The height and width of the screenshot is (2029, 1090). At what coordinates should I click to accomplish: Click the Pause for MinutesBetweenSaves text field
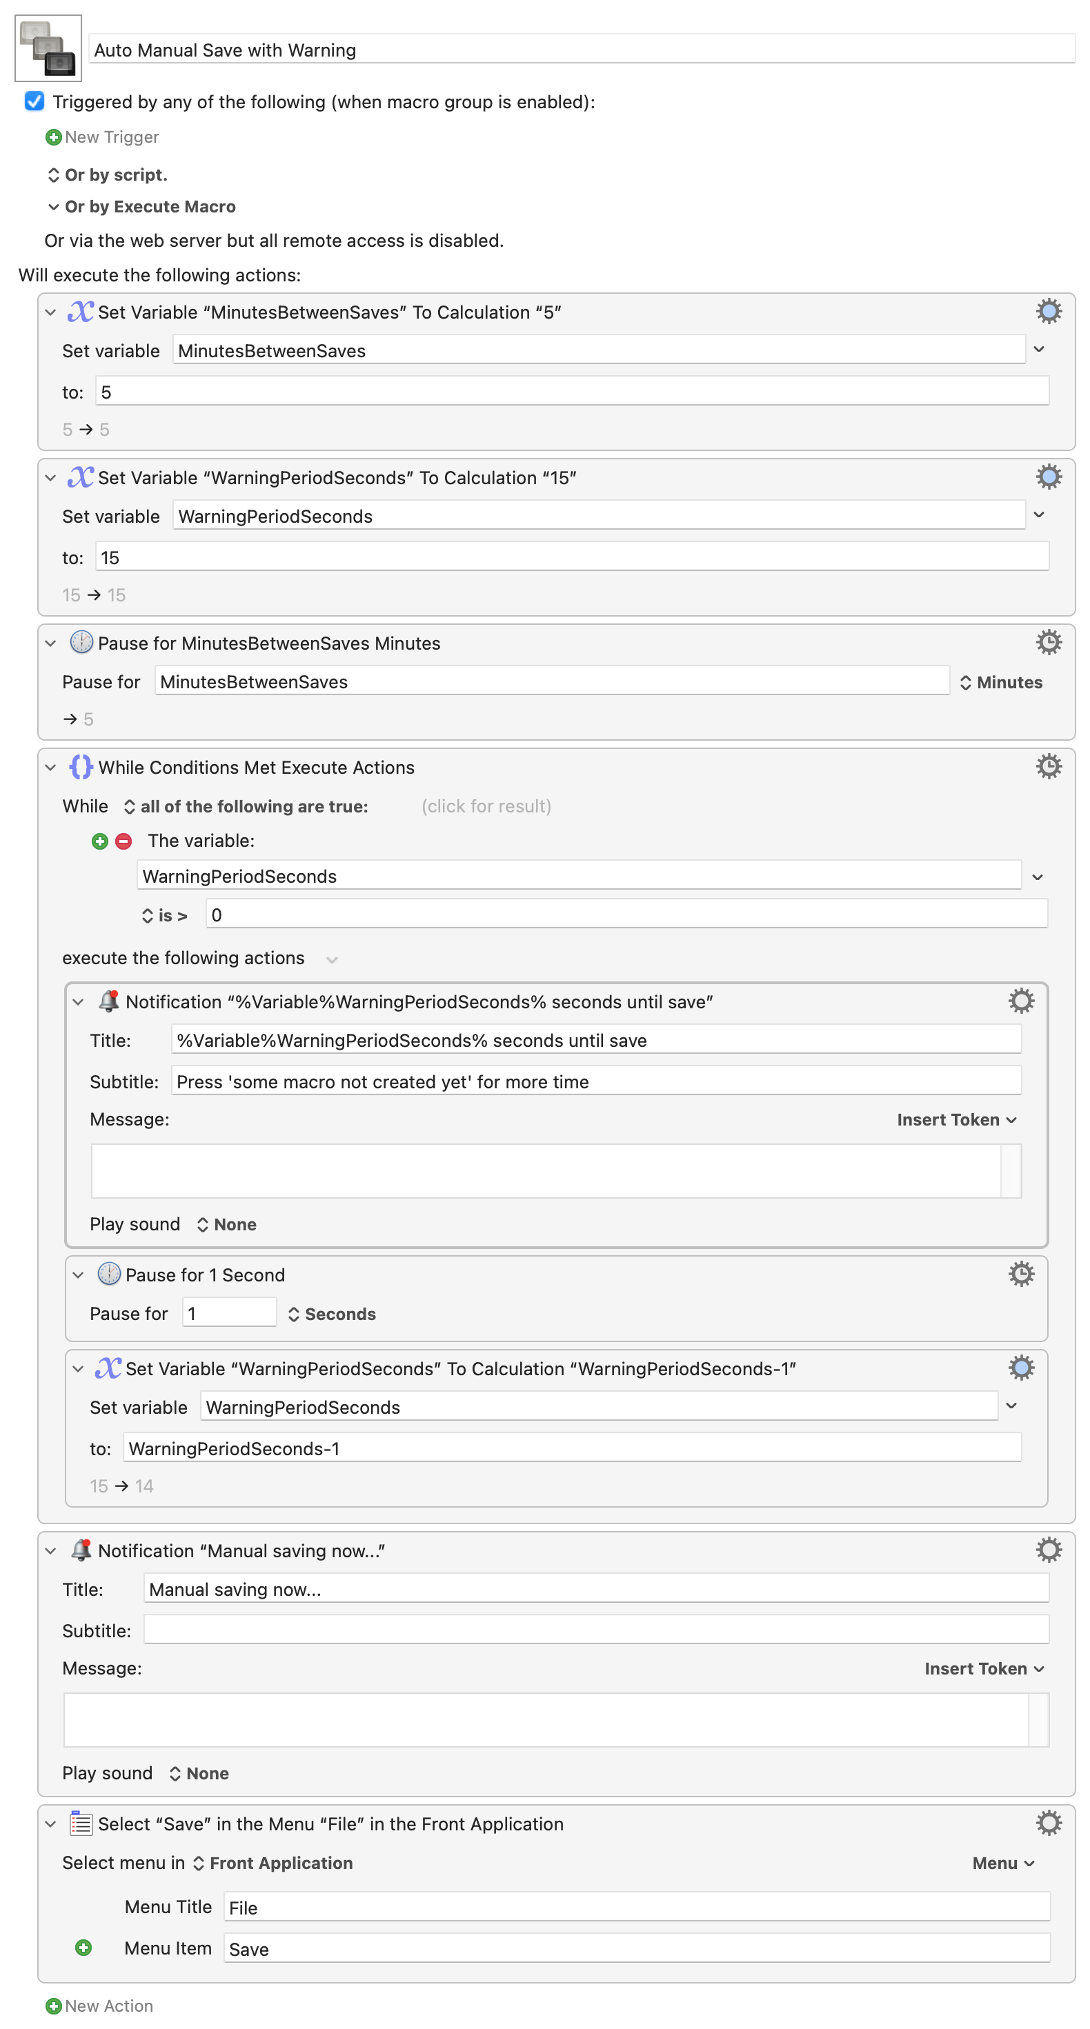click(552, 681)
